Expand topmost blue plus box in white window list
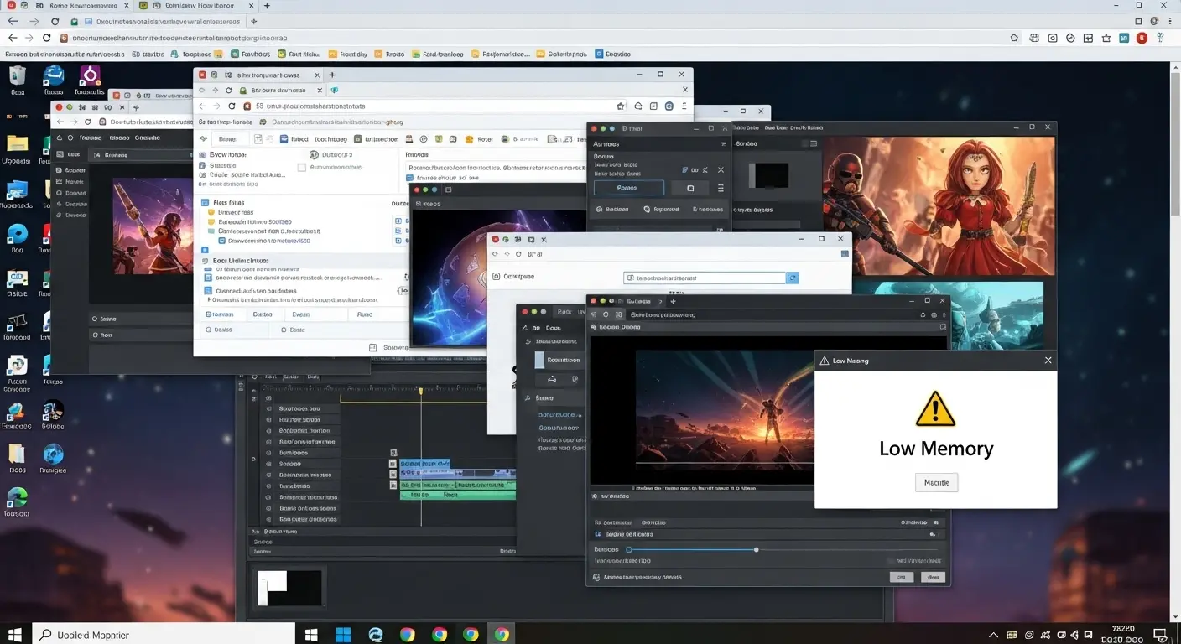The width and height of the screenshot is (1181, 644). (398, 221)
